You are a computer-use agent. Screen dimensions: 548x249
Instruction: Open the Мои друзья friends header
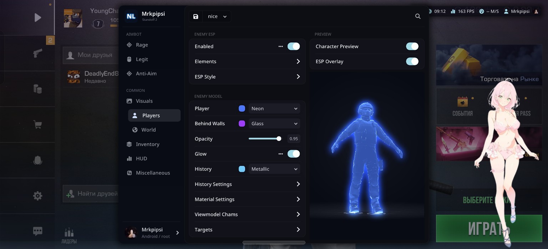(x=91, y=55)
